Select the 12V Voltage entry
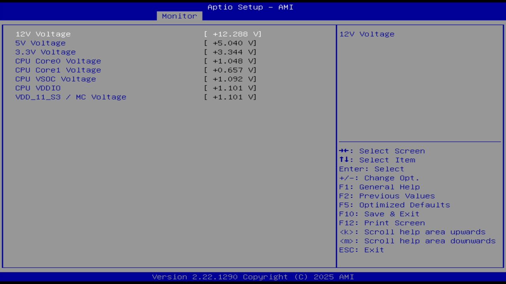Screen dimensions: 506x284 [43, 34]
